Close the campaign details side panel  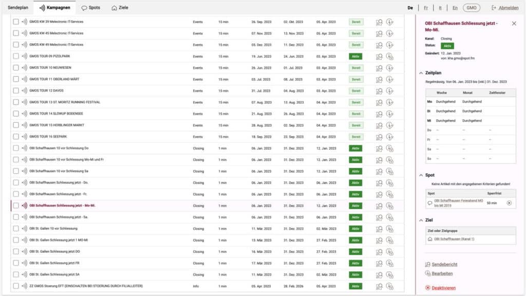click(x=514, y=24)
